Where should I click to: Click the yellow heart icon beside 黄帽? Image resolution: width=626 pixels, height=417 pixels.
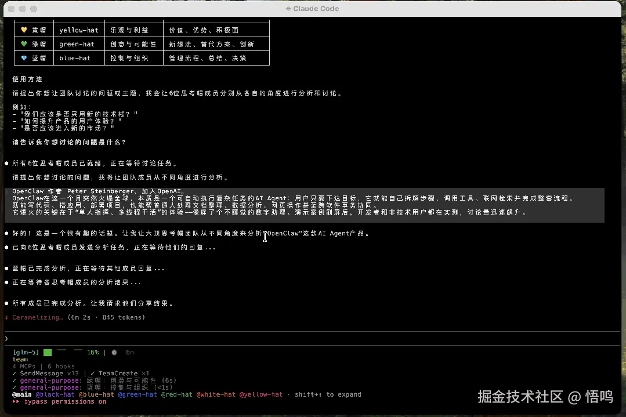point(24,30)
